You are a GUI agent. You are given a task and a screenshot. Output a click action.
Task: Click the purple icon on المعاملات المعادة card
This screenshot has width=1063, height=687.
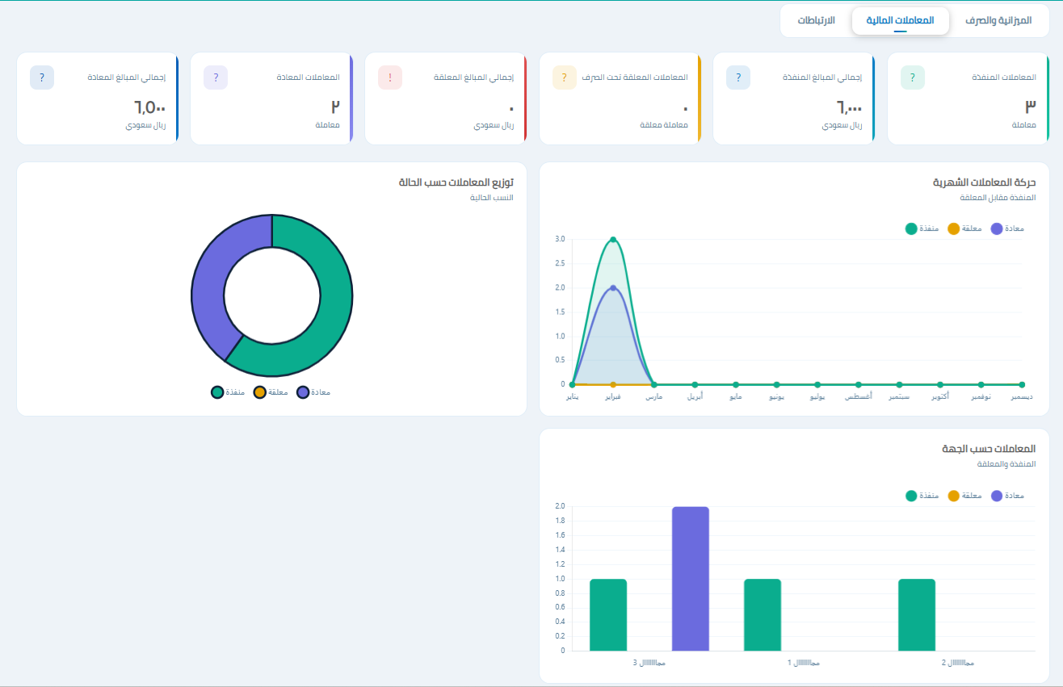point(216,77)
